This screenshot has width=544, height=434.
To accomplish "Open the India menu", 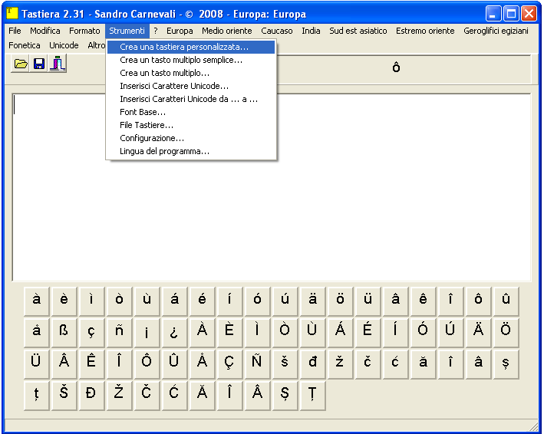I will [x=311, y=31].
